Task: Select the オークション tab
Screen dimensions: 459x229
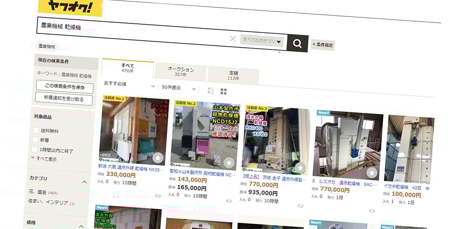Action: tap(180, 71)
